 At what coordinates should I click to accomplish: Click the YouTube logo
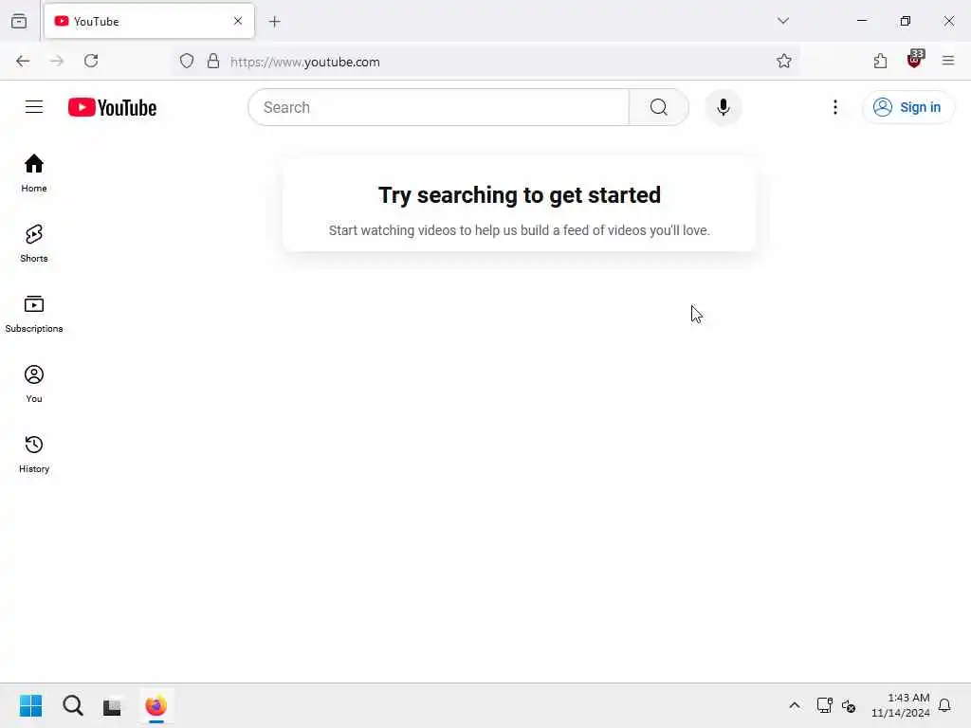112,108
